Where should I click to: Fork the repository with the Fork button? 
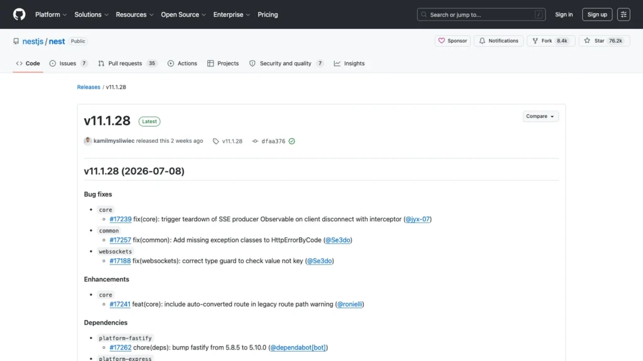tap(551, 41)
